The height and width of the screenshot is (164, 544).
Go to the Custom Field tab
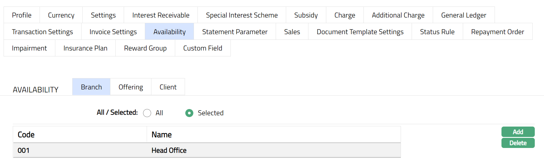point(203,48)
